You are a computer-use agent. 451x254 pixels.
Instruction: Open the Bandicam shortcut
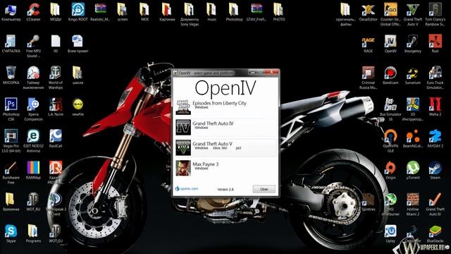[390, 75]
